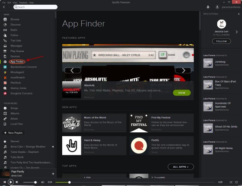The width and height of the screenshot is (242, 186).
Task: Open the Local Files icon
Action: click(x=5, y=124)
